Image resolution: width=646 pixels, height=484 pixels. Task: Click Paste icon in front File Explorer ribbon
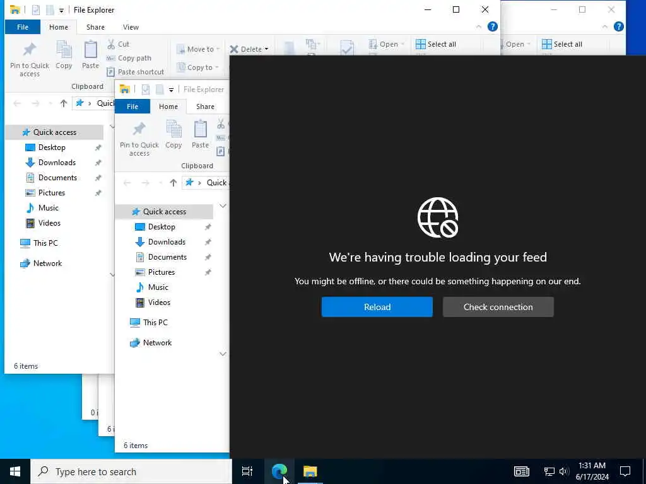point(200,134)
